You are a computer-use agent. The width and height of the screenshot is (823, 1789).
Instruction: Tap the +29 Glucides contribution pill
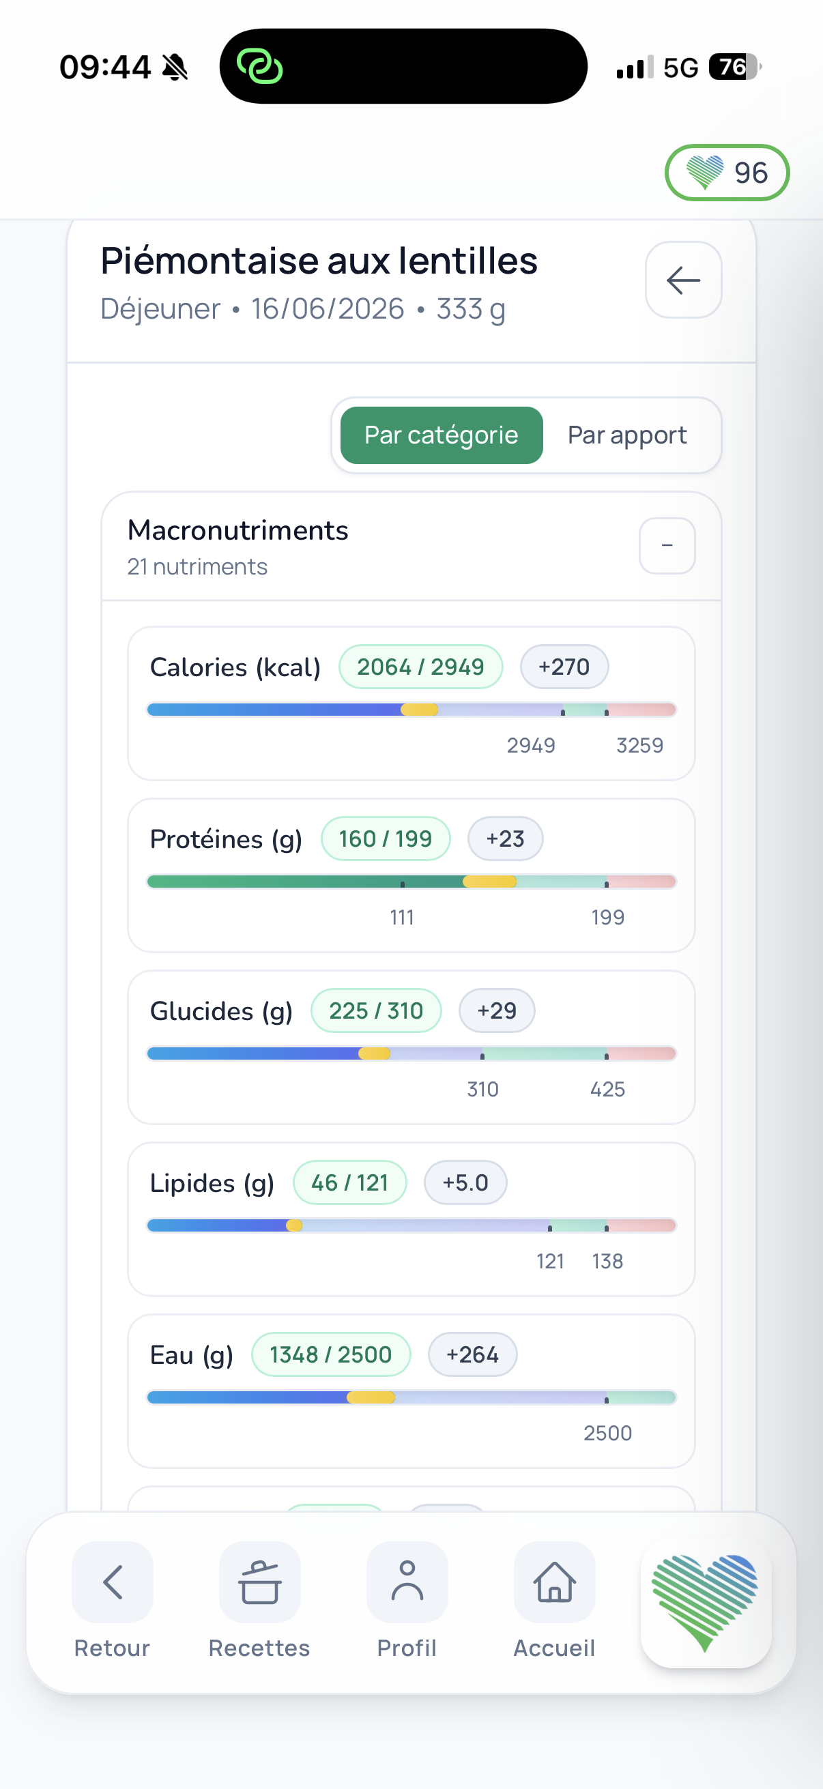tap(497, 1010)
